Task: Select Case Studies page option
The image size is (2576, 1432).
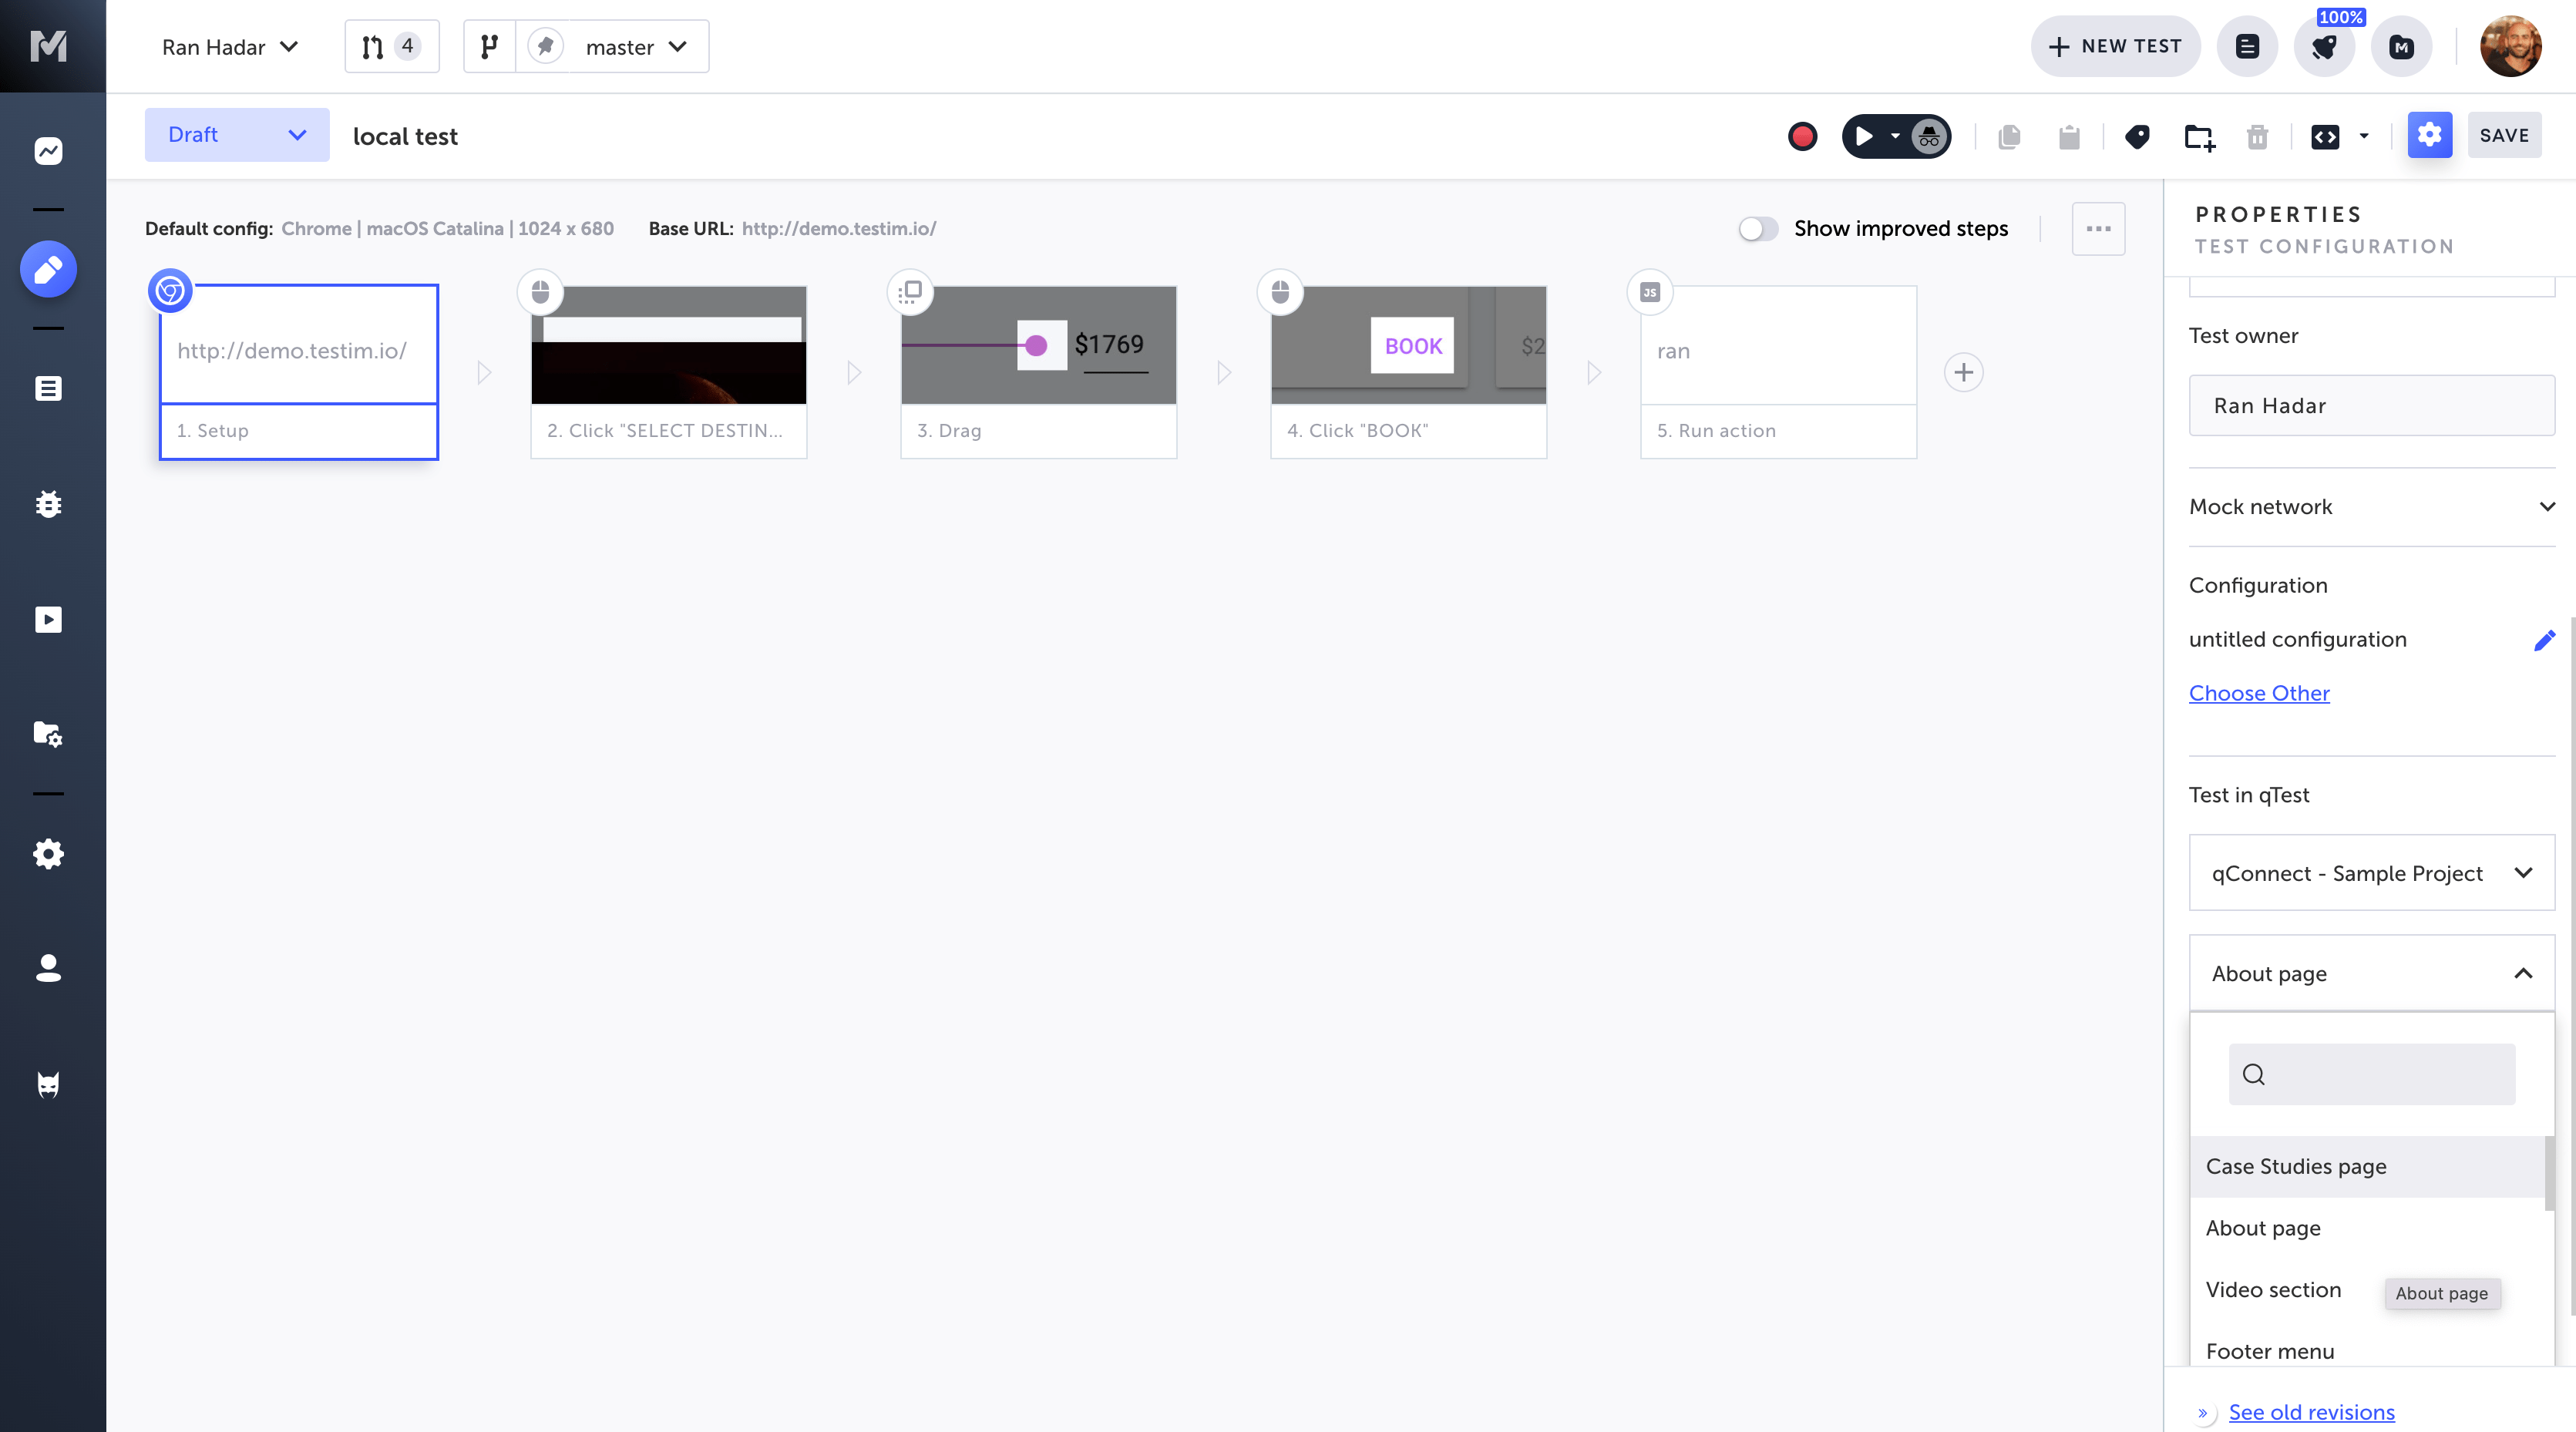Action: (2296, 1166)
